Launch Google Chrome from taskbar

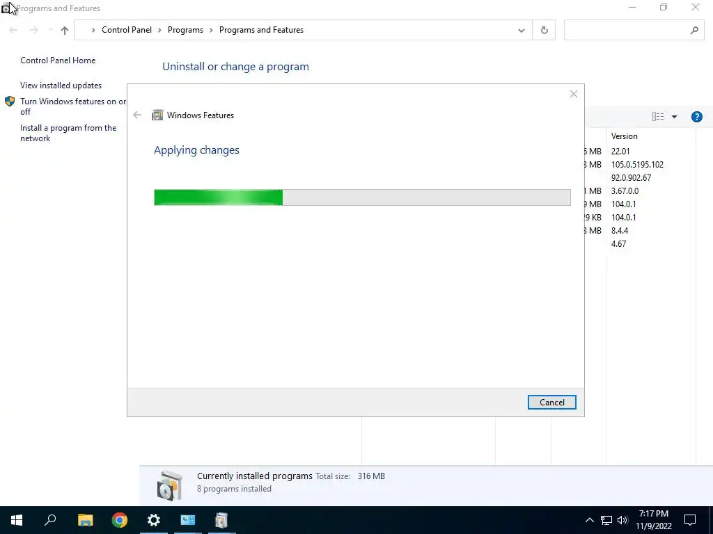click(120, 520)
